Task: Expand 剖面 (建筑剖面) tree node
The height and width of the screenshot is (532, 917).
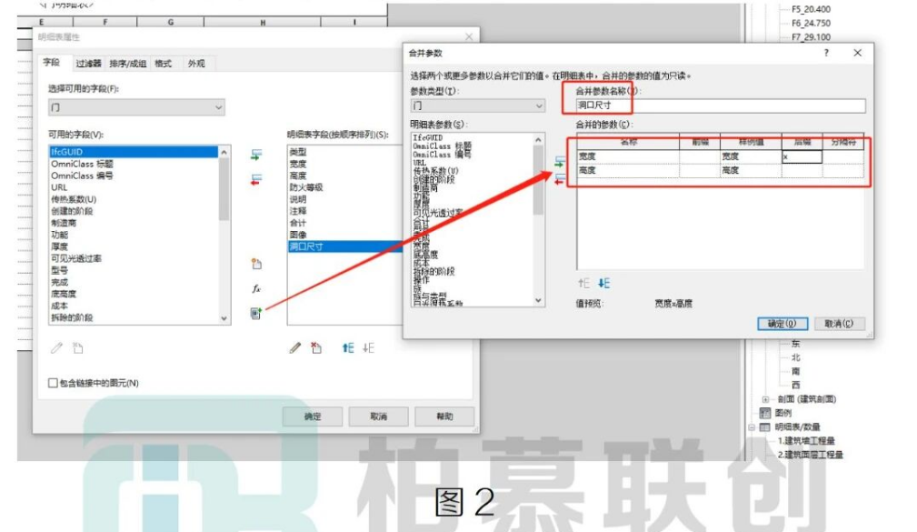Action: pyautogui.click(x=765, y=399)
